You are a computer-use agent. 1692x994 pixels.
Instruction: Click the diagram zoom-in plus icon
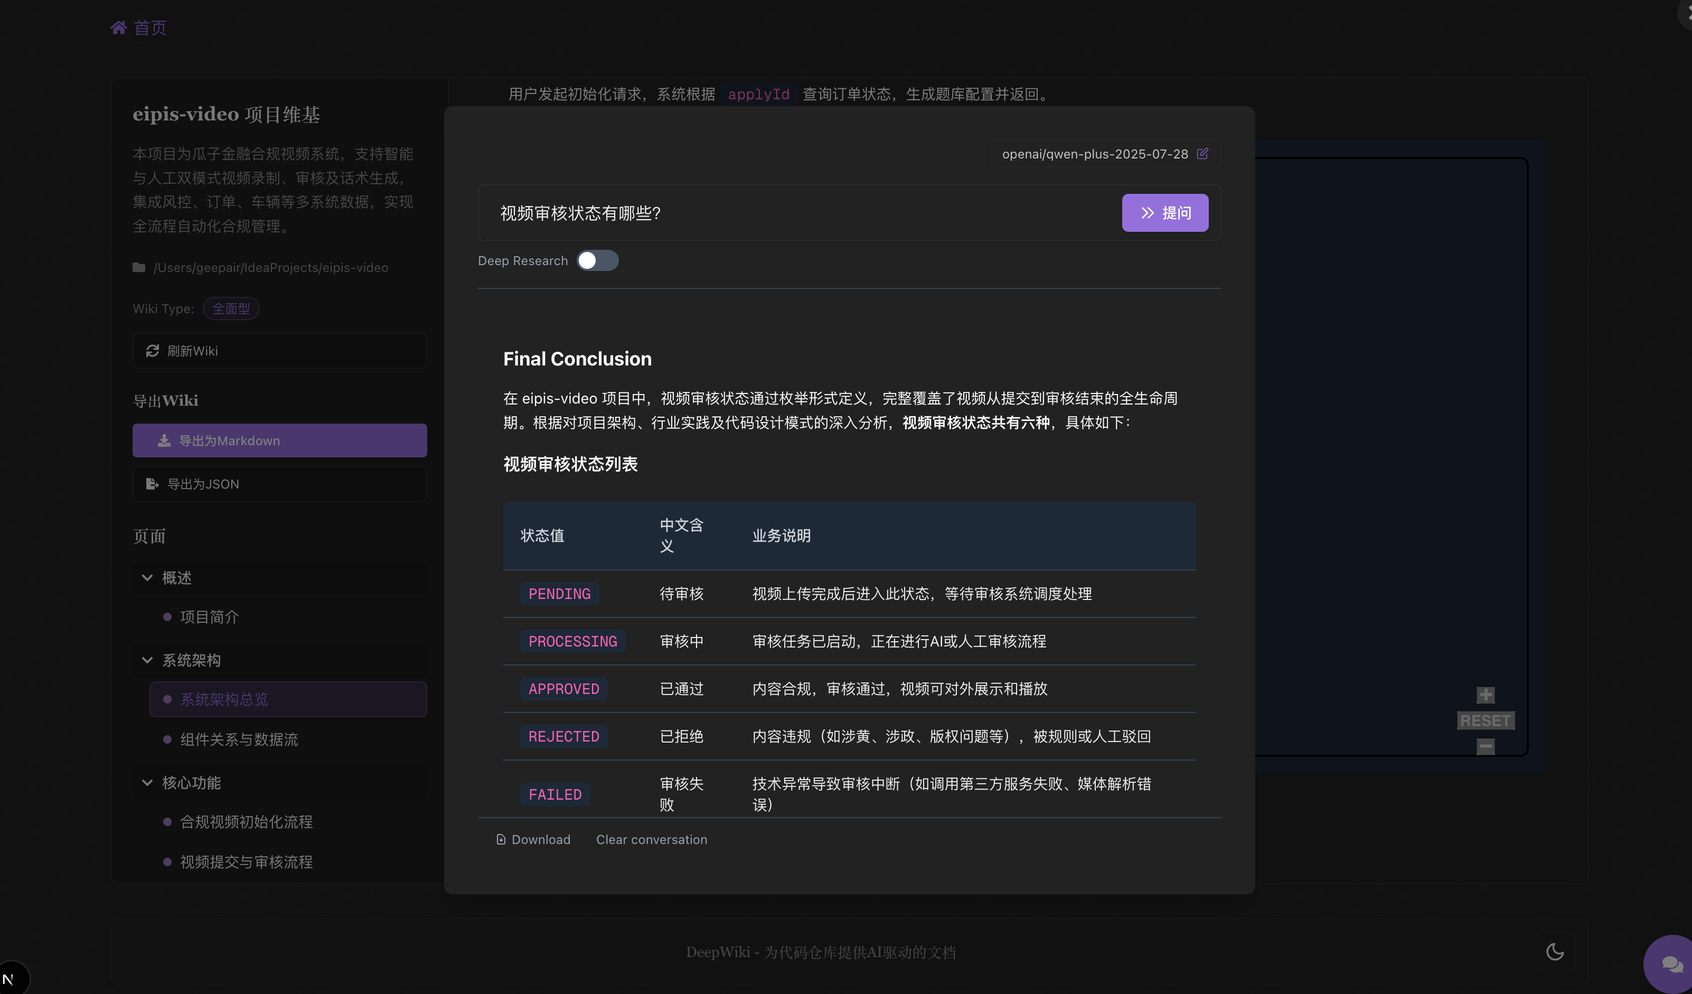coord(1485,695)
